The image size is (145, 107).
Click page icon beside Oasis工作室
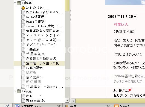[x=23, y=22]
